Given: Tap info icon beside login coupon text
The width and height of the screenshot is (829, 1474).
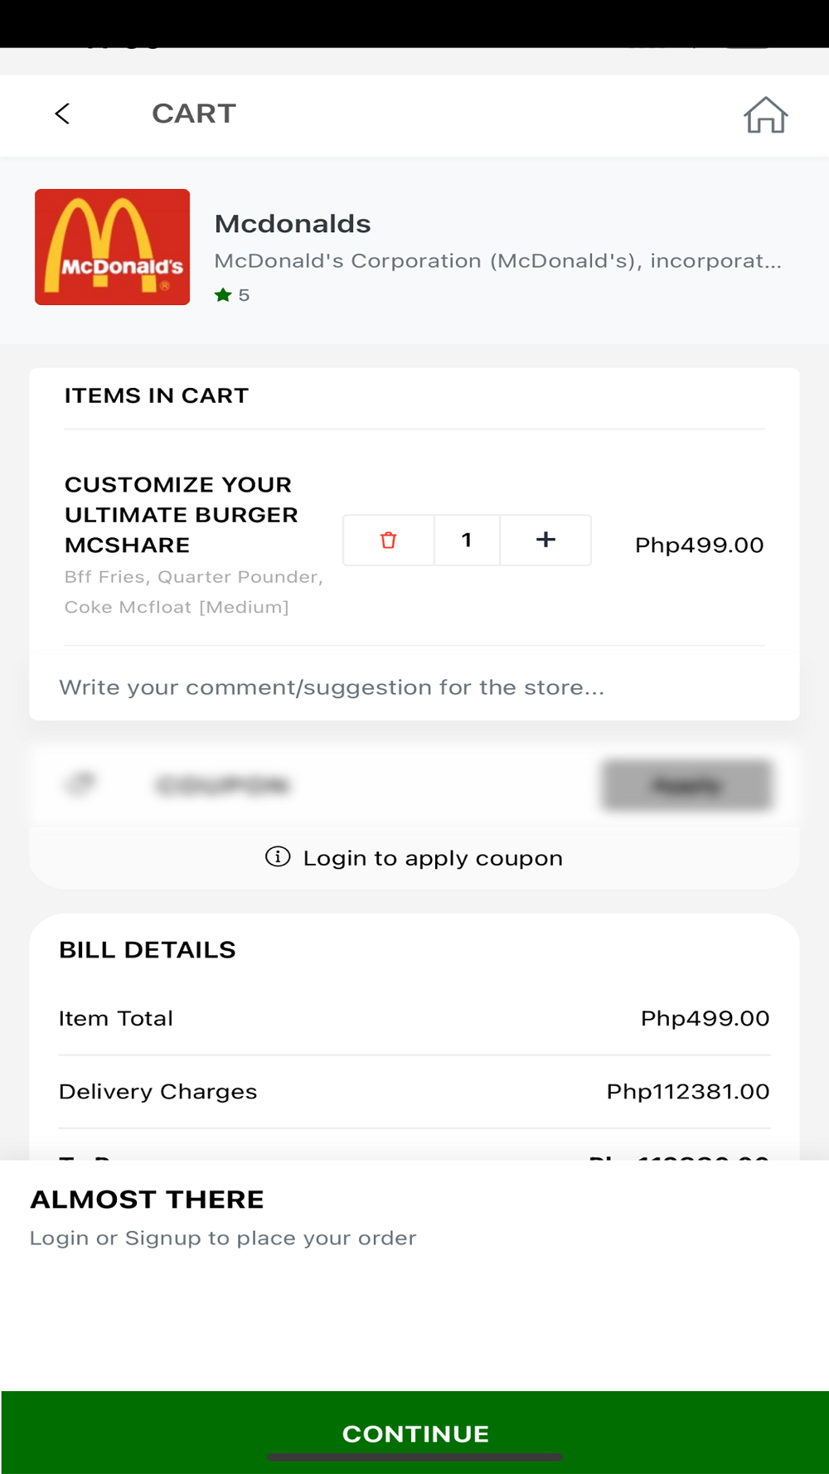Looking at the screenshot, I should click(278, 857).
